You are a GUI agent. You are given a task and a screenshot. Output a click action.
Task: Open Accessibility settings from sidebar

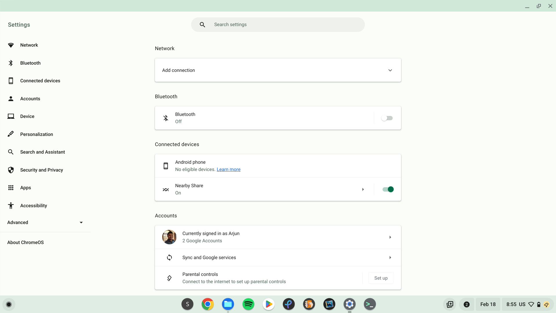(x=34, y=205)
